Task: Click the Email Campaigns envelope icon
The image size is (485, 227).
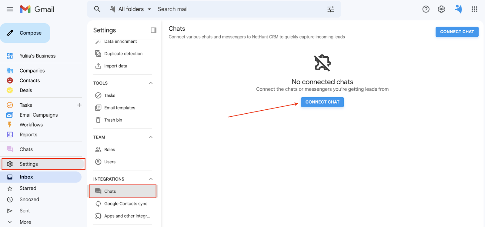Action: (x=10, y=115)
